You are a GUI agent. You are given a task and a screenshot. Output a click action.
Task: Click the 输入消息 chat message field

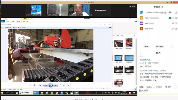click(x=158, y=91)
